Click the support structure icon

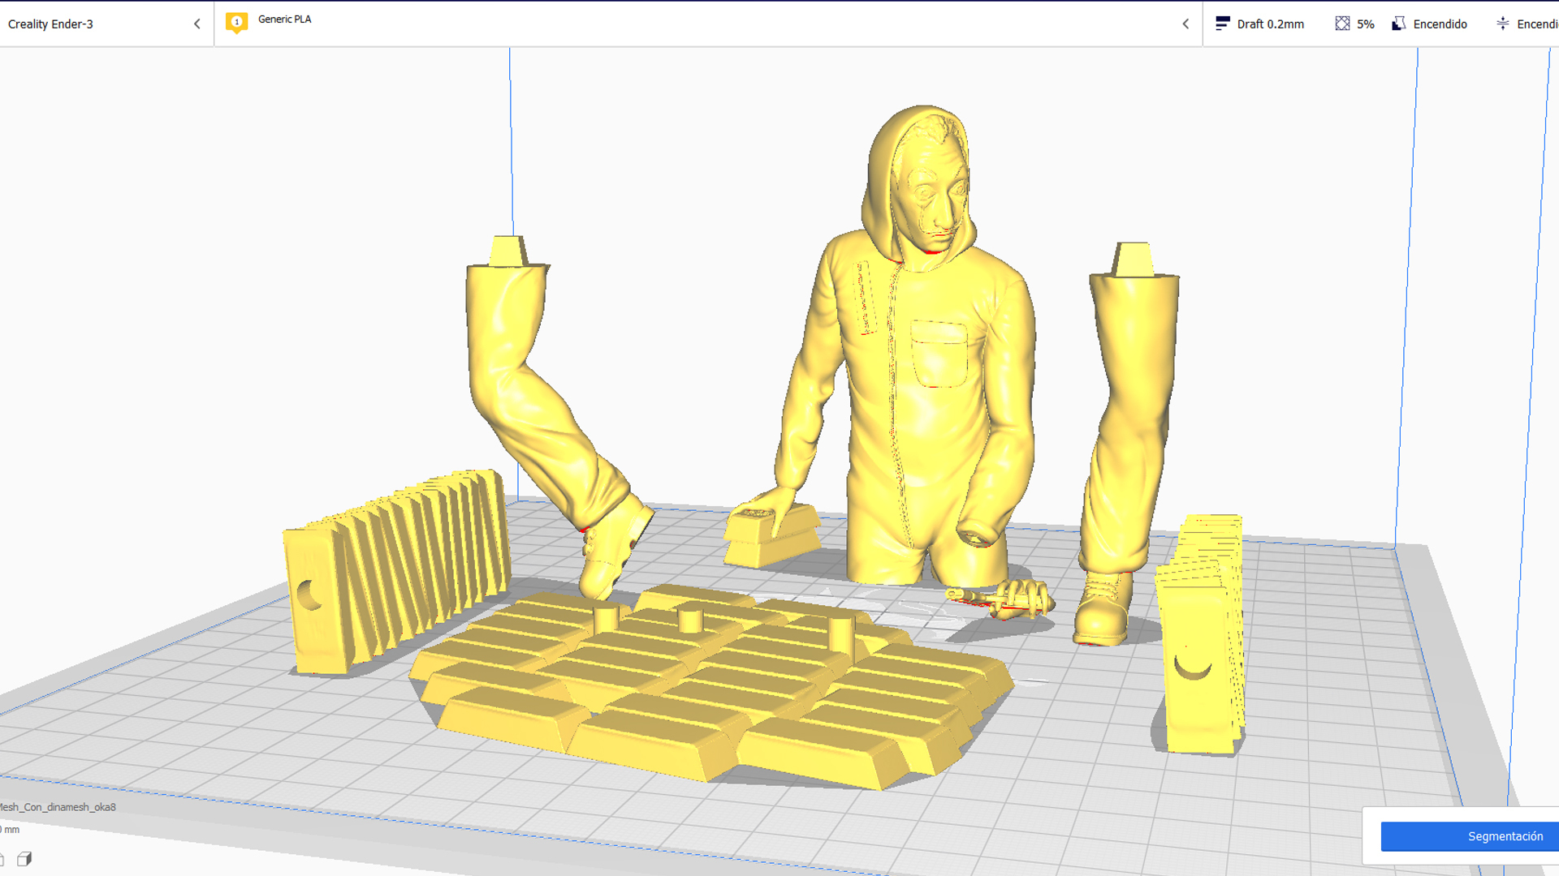point(1398,24)
